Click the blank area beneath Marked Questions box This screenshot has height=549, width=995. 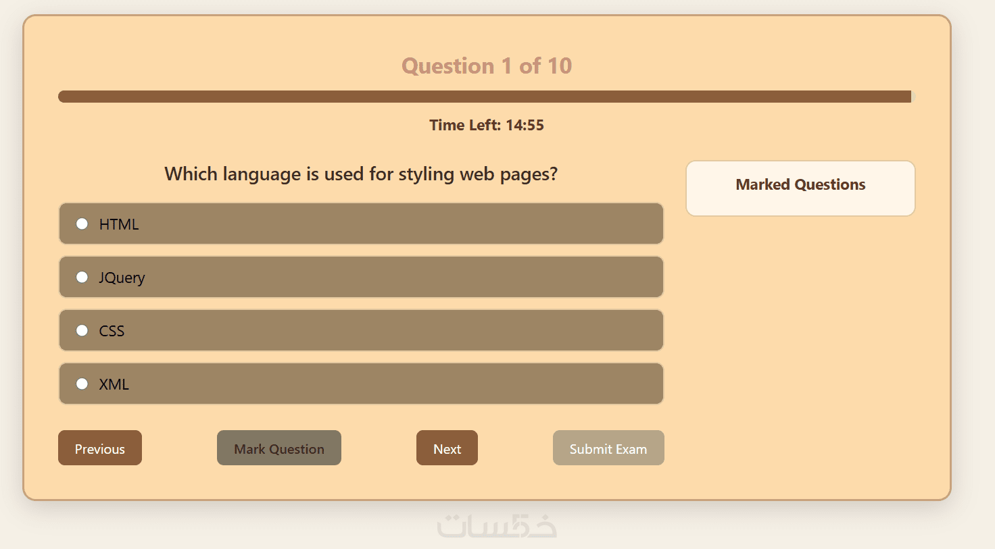800,324
